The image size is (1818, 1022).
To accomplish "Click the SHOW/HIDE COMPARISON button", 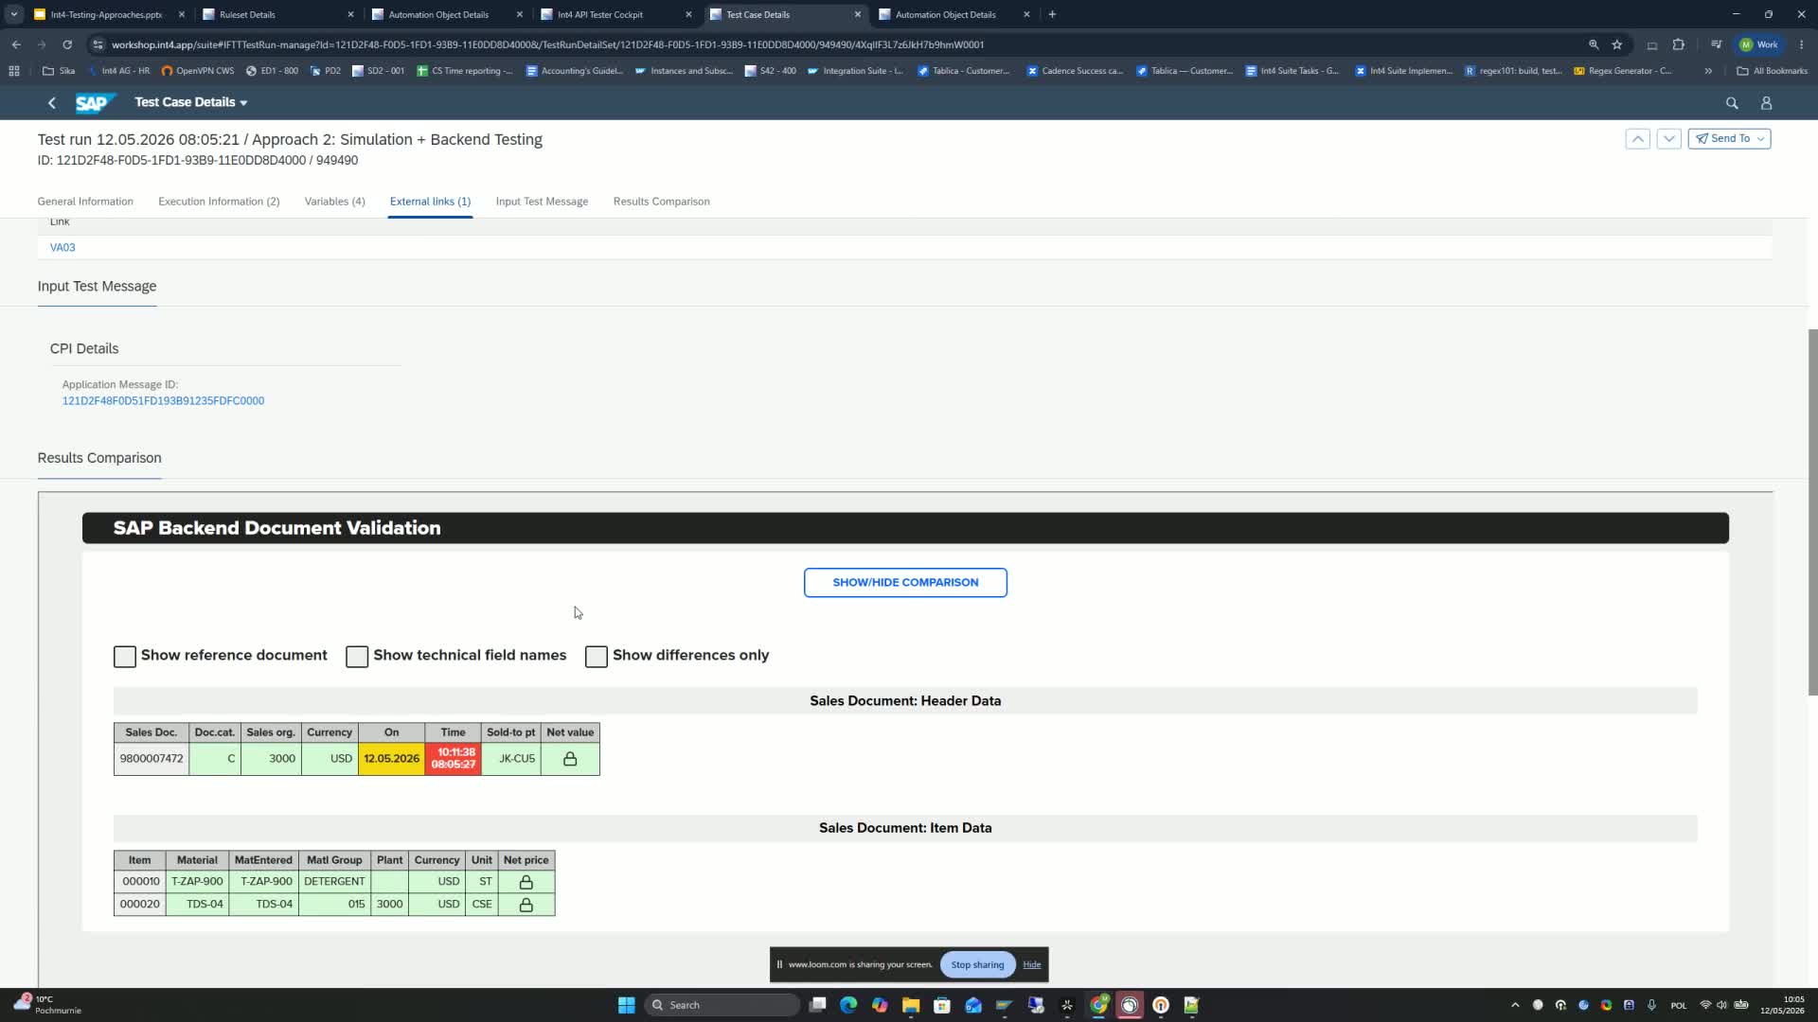I will click(x=905, y=583).
